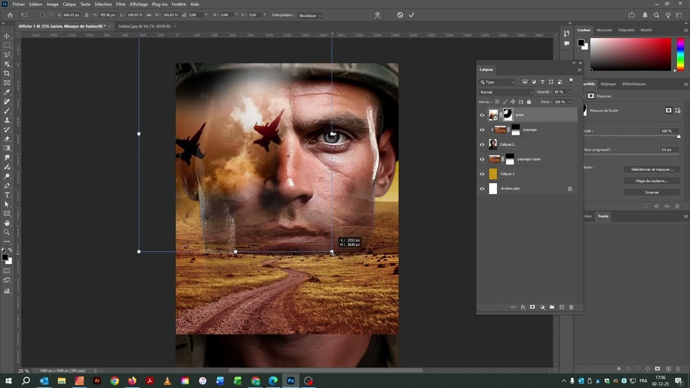Click the foreground color swatch in toolbar

tap(5, 257)
